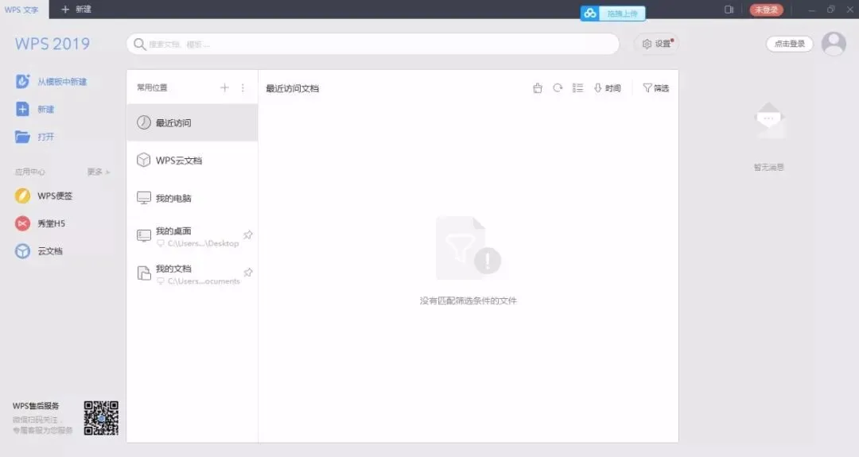Click the 暂无消息 message envelope icon
This screenshot has height=457, width=859.
pyautogui.click(x=769, y=120)
